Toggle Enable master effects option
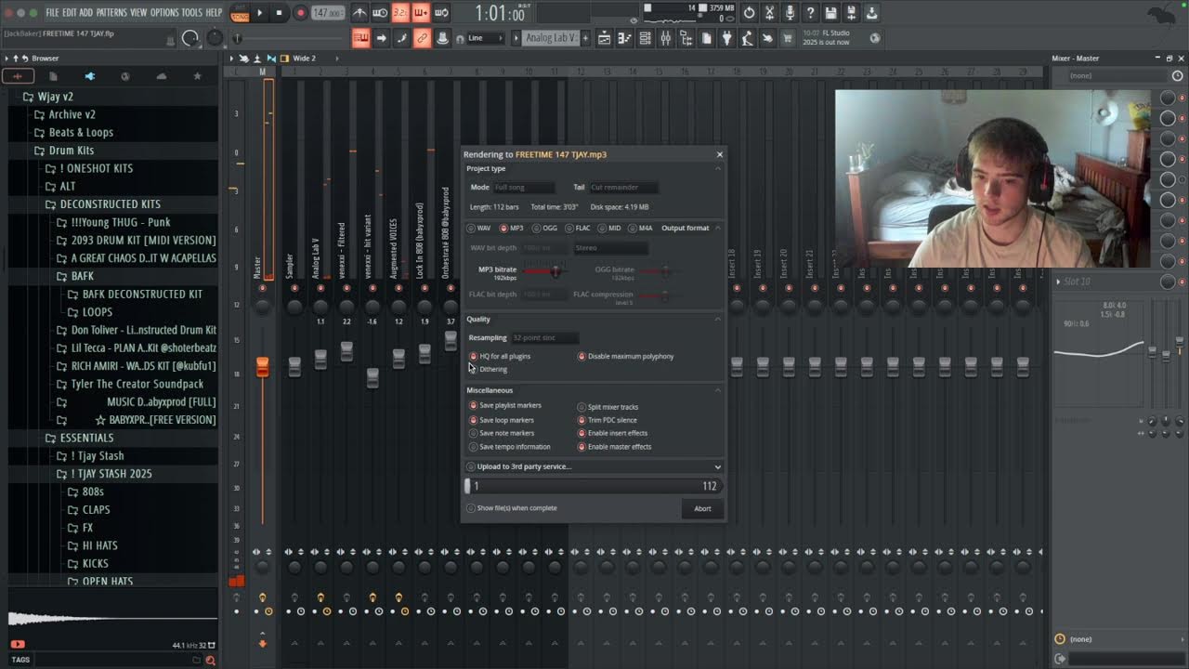The image size is (1189, 669). point(615,446)
